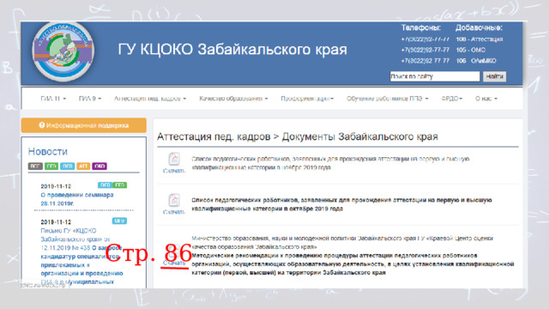549x309 pixels.
Task: Select the purple news filter tag
Action: click(x=100, y=166)
